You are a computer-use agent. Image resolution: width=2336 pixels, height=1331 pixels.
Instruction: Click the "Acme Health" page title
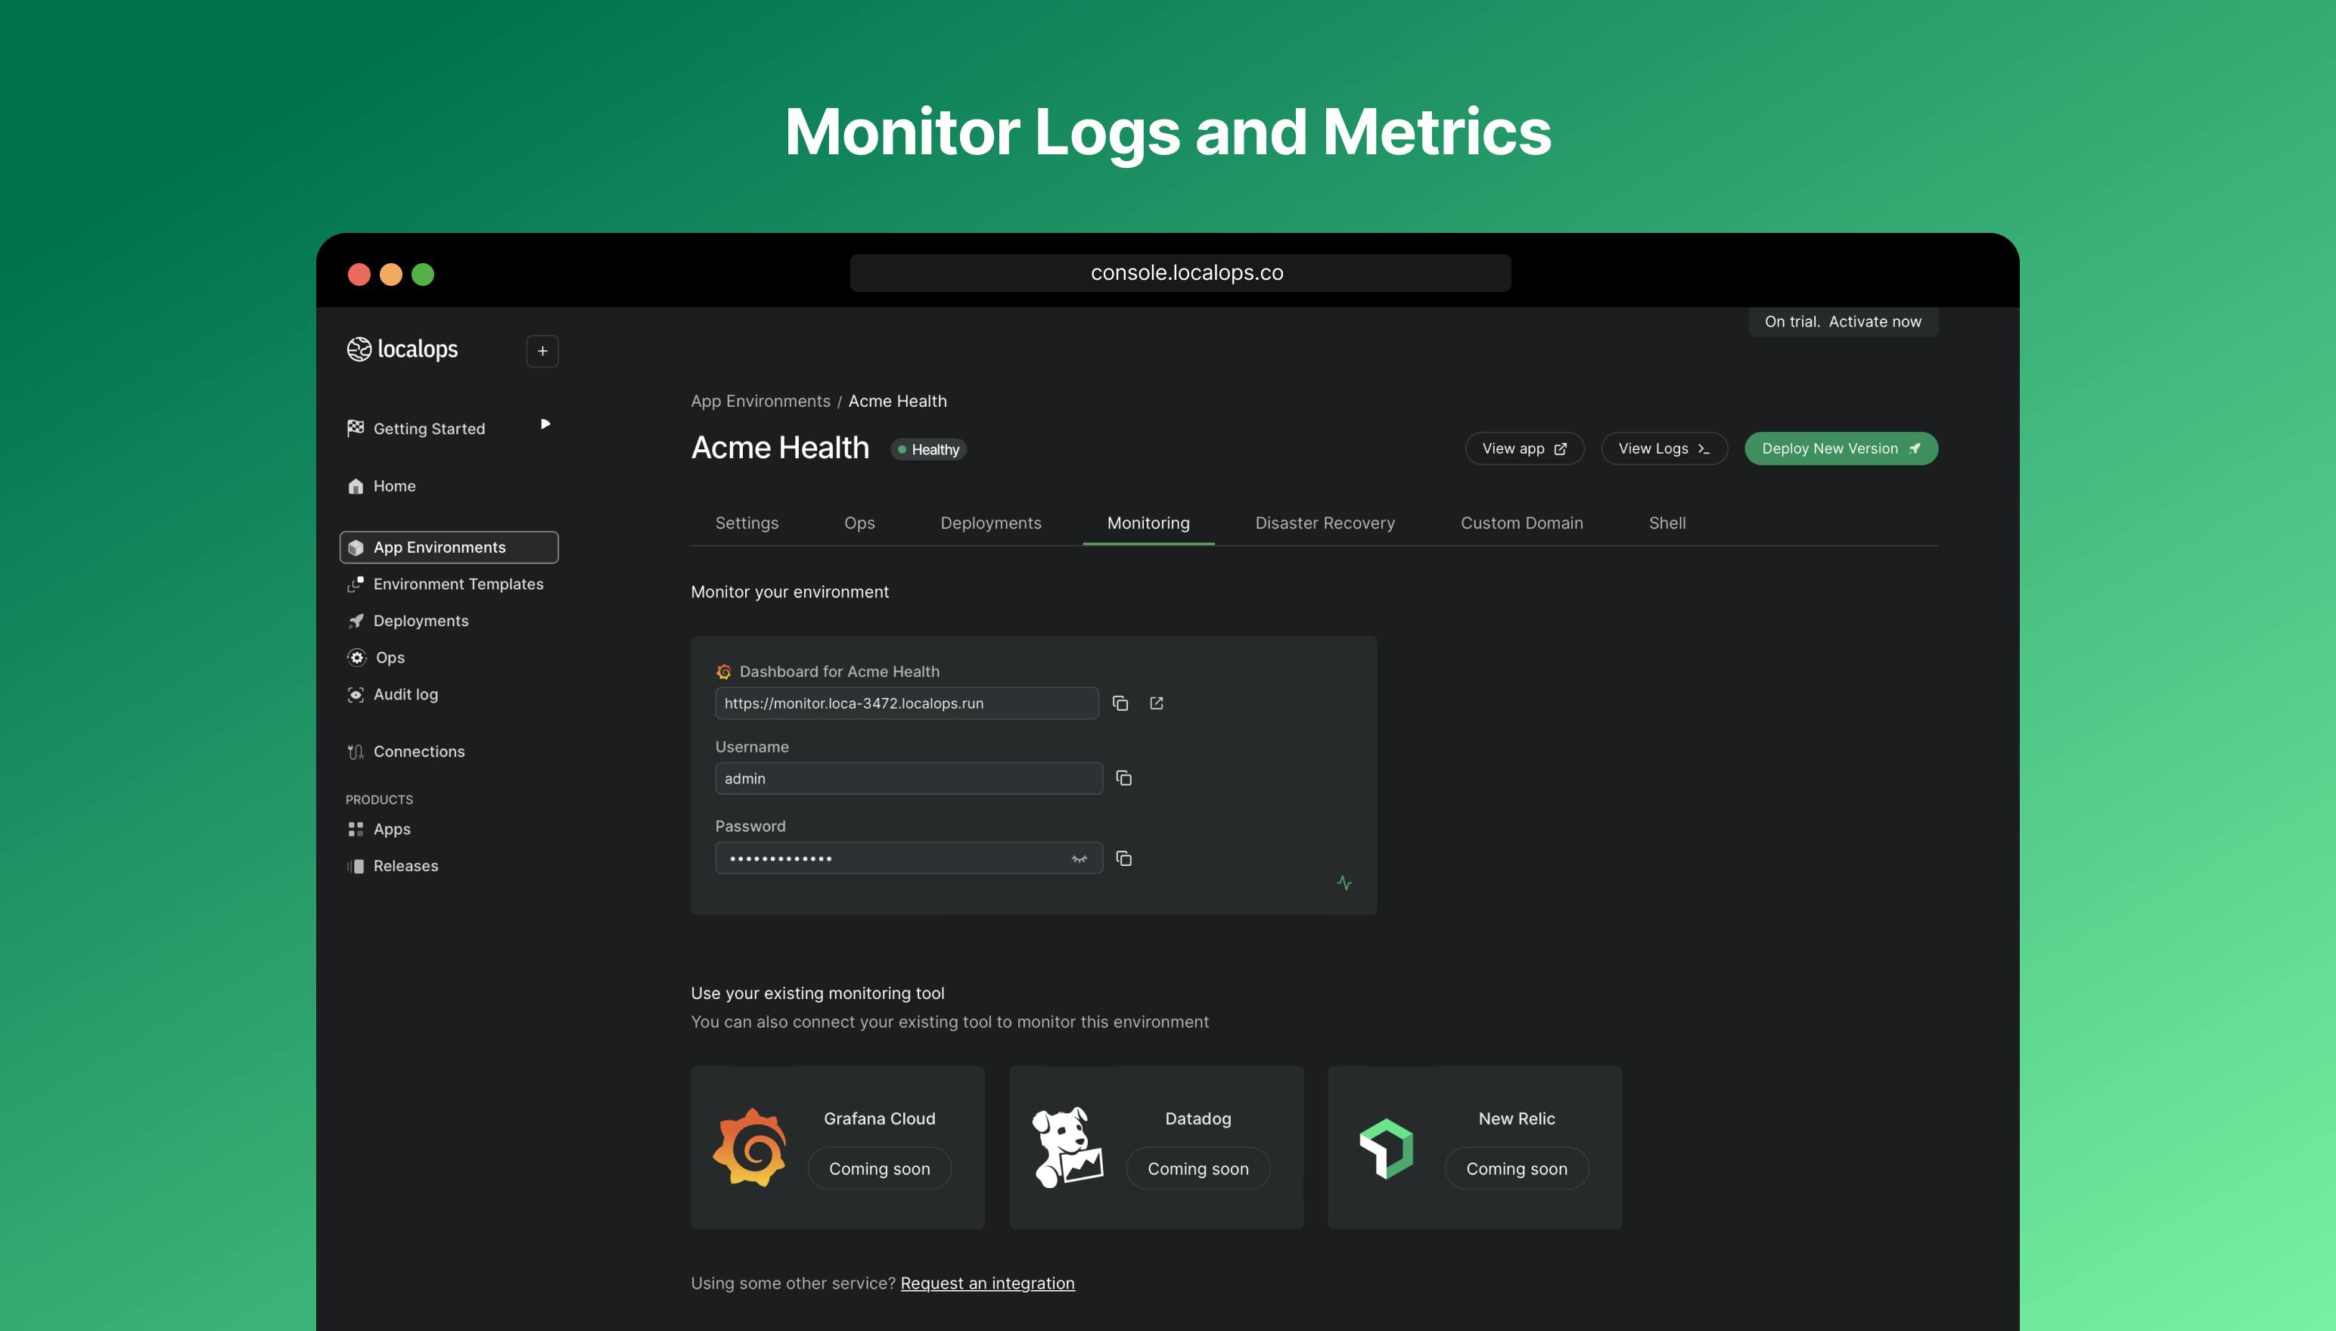click(780, 448)
